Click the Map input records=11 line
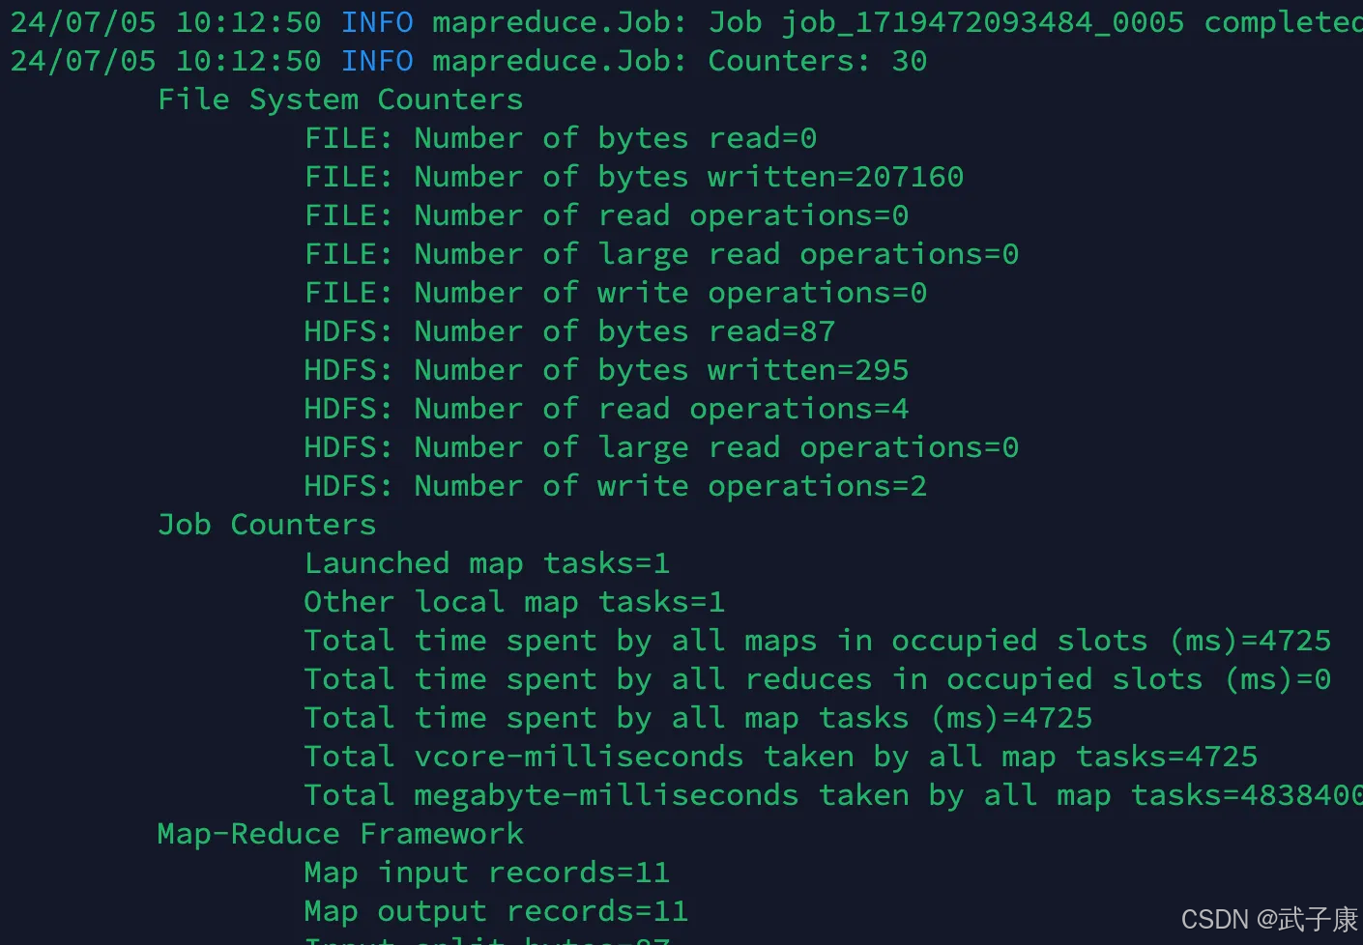The image size is (1363, 945). click(486, 873)
